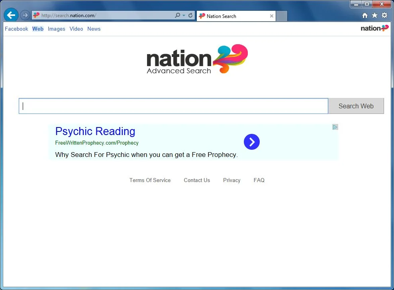
Task: Click the blue arrow circle in ad
Action: pyautogui.click(x=251, y=142)
